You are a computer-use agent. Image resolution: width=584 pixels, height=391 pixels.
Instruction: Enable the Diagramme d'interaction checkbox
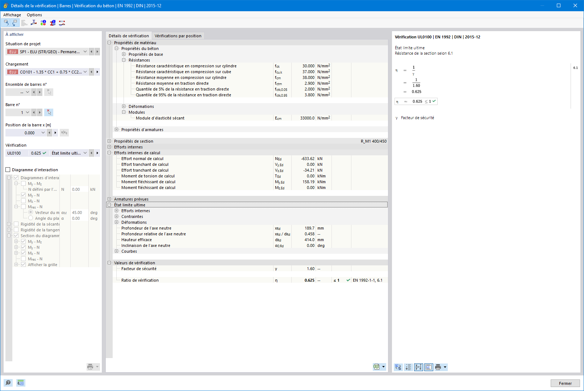8,170
